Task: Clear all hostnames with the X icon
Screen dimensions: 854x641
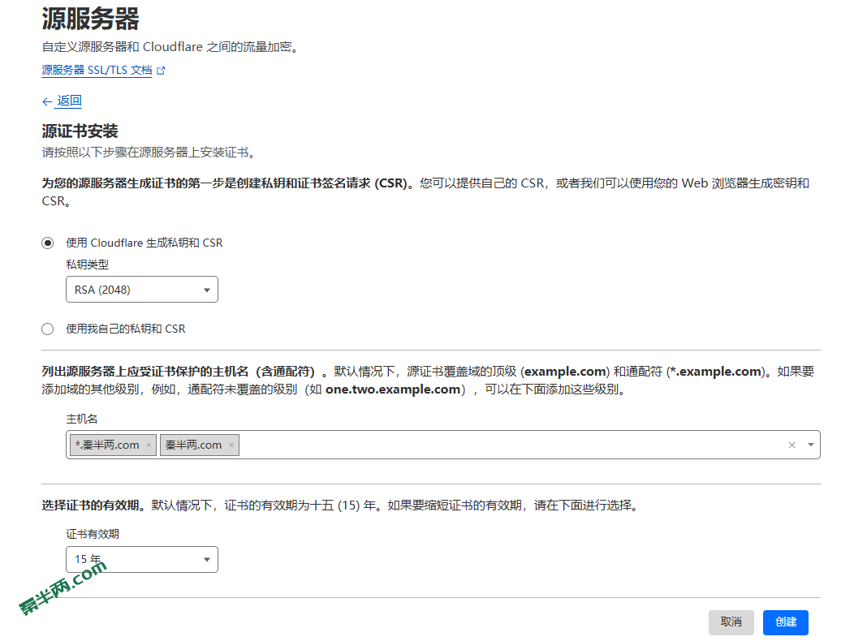Action: [792, 445]
